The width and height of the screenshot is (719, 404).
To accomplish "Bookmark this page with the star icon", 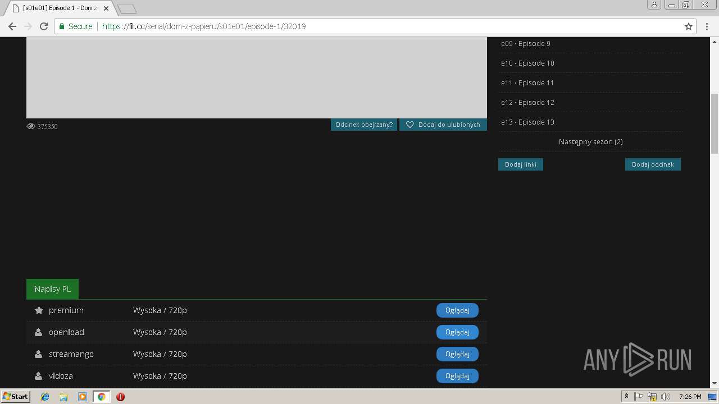I will tap(689, 26).
